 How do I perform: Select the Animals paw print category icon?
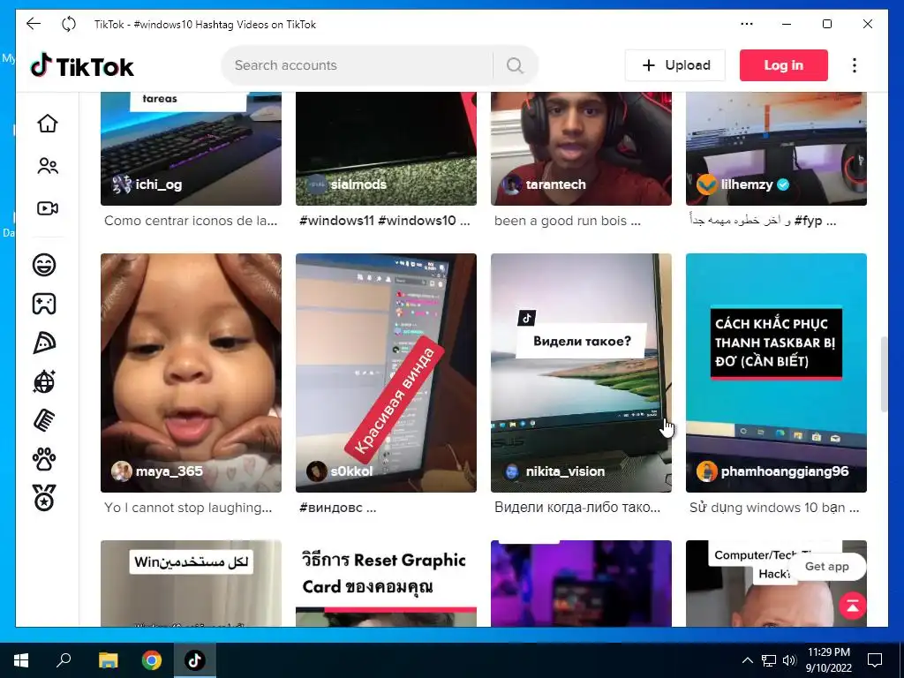click(x=44, y=459)
